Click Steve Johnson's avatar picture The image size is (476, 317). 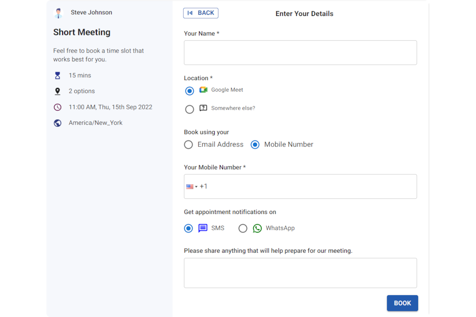coord(58,13)
